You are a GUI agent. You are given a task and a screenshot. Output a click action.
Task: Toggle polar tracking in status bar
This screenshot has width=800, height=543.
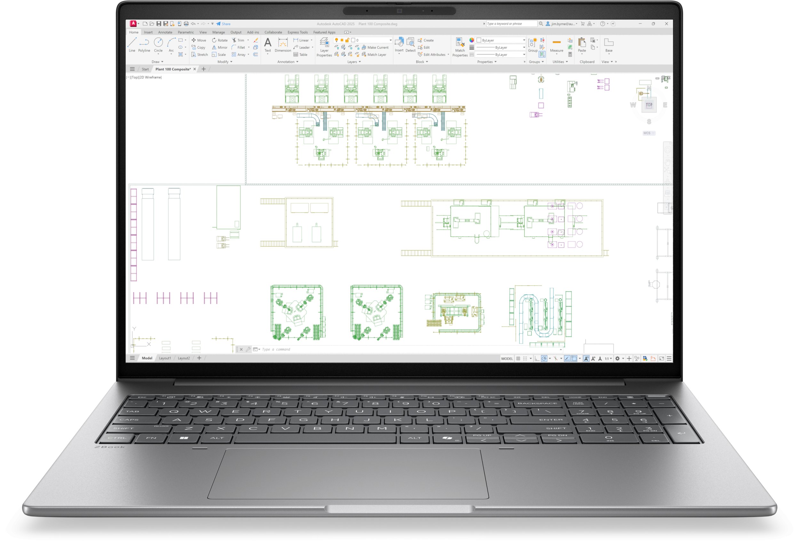(x=544, y=359)
